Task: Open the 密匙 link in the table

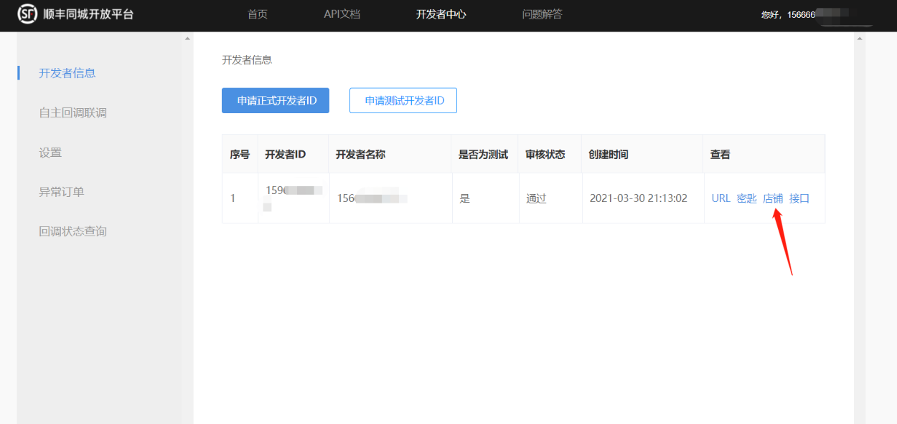Action: point(746,198)
